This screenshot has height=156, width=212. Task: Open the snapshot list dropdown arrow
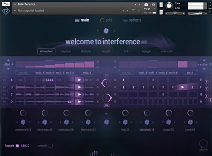[15, 11]
